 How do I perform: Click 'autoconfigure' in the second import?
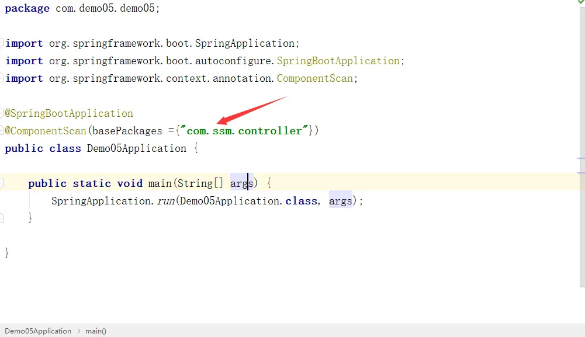[x=233, y=61]
